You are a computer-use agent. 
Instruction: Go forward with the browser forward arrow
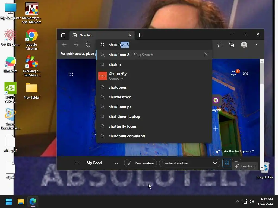[x=76, y=45]
